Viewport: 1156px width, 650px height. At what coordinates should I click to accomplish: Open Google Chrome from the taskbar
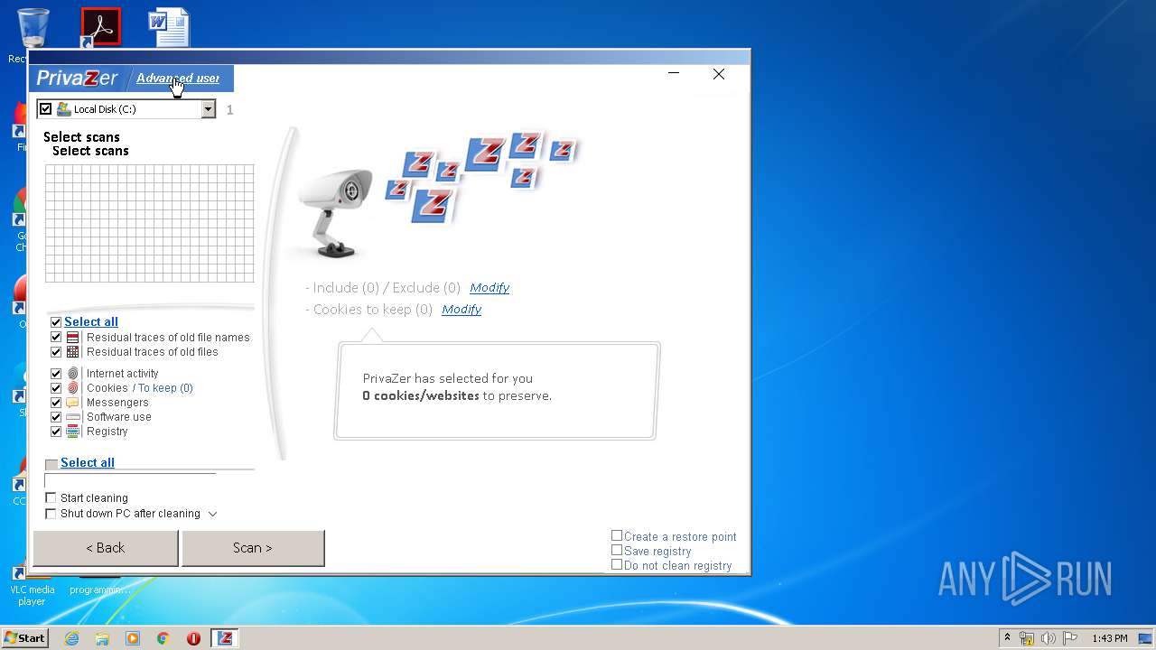click(x=163, y=638)
